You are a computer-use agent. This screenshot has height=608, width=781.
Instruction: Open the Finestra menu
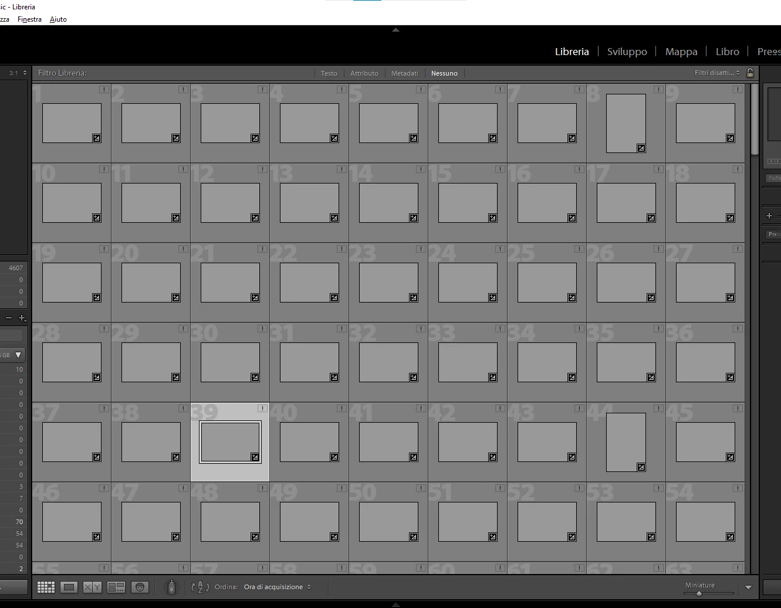click(29, 19)
